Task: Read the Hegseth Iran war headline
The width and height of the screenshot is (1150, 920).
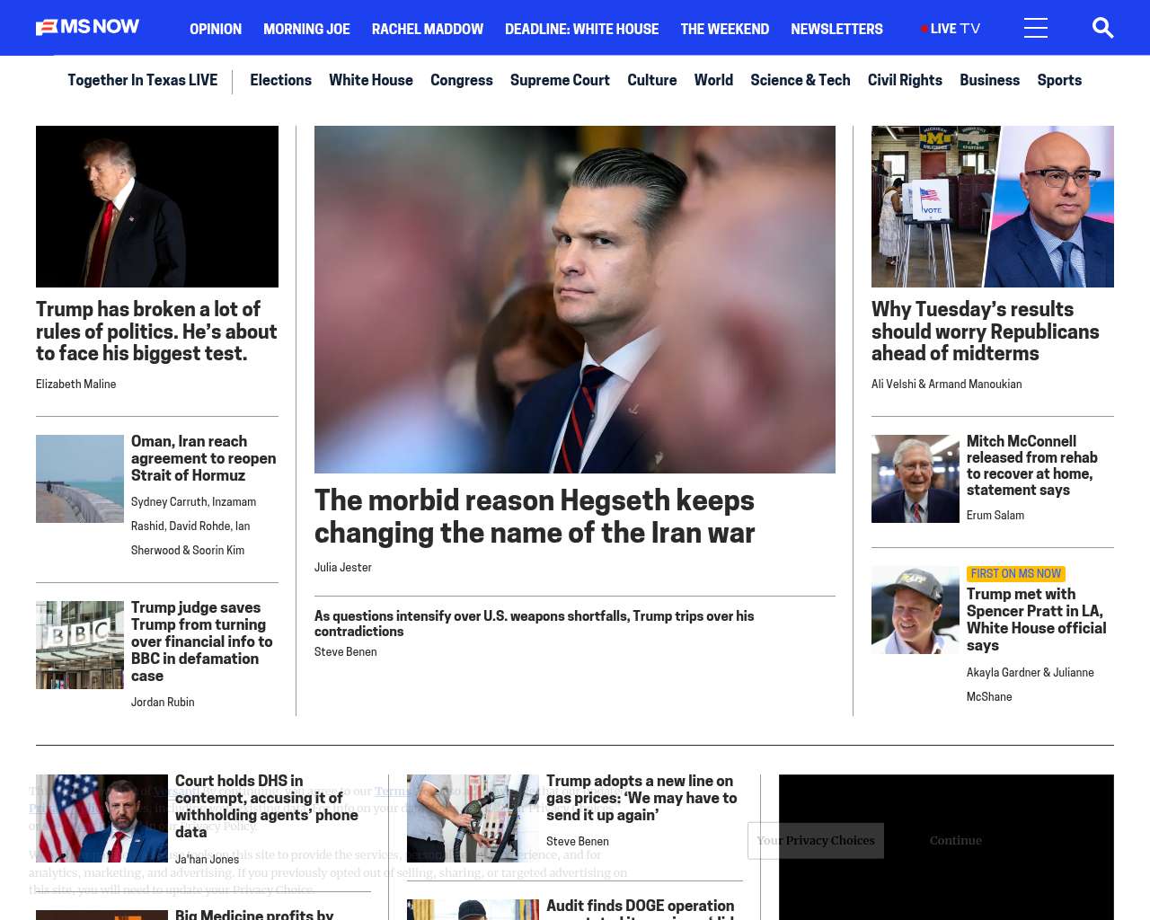Action: coord(535,517)
